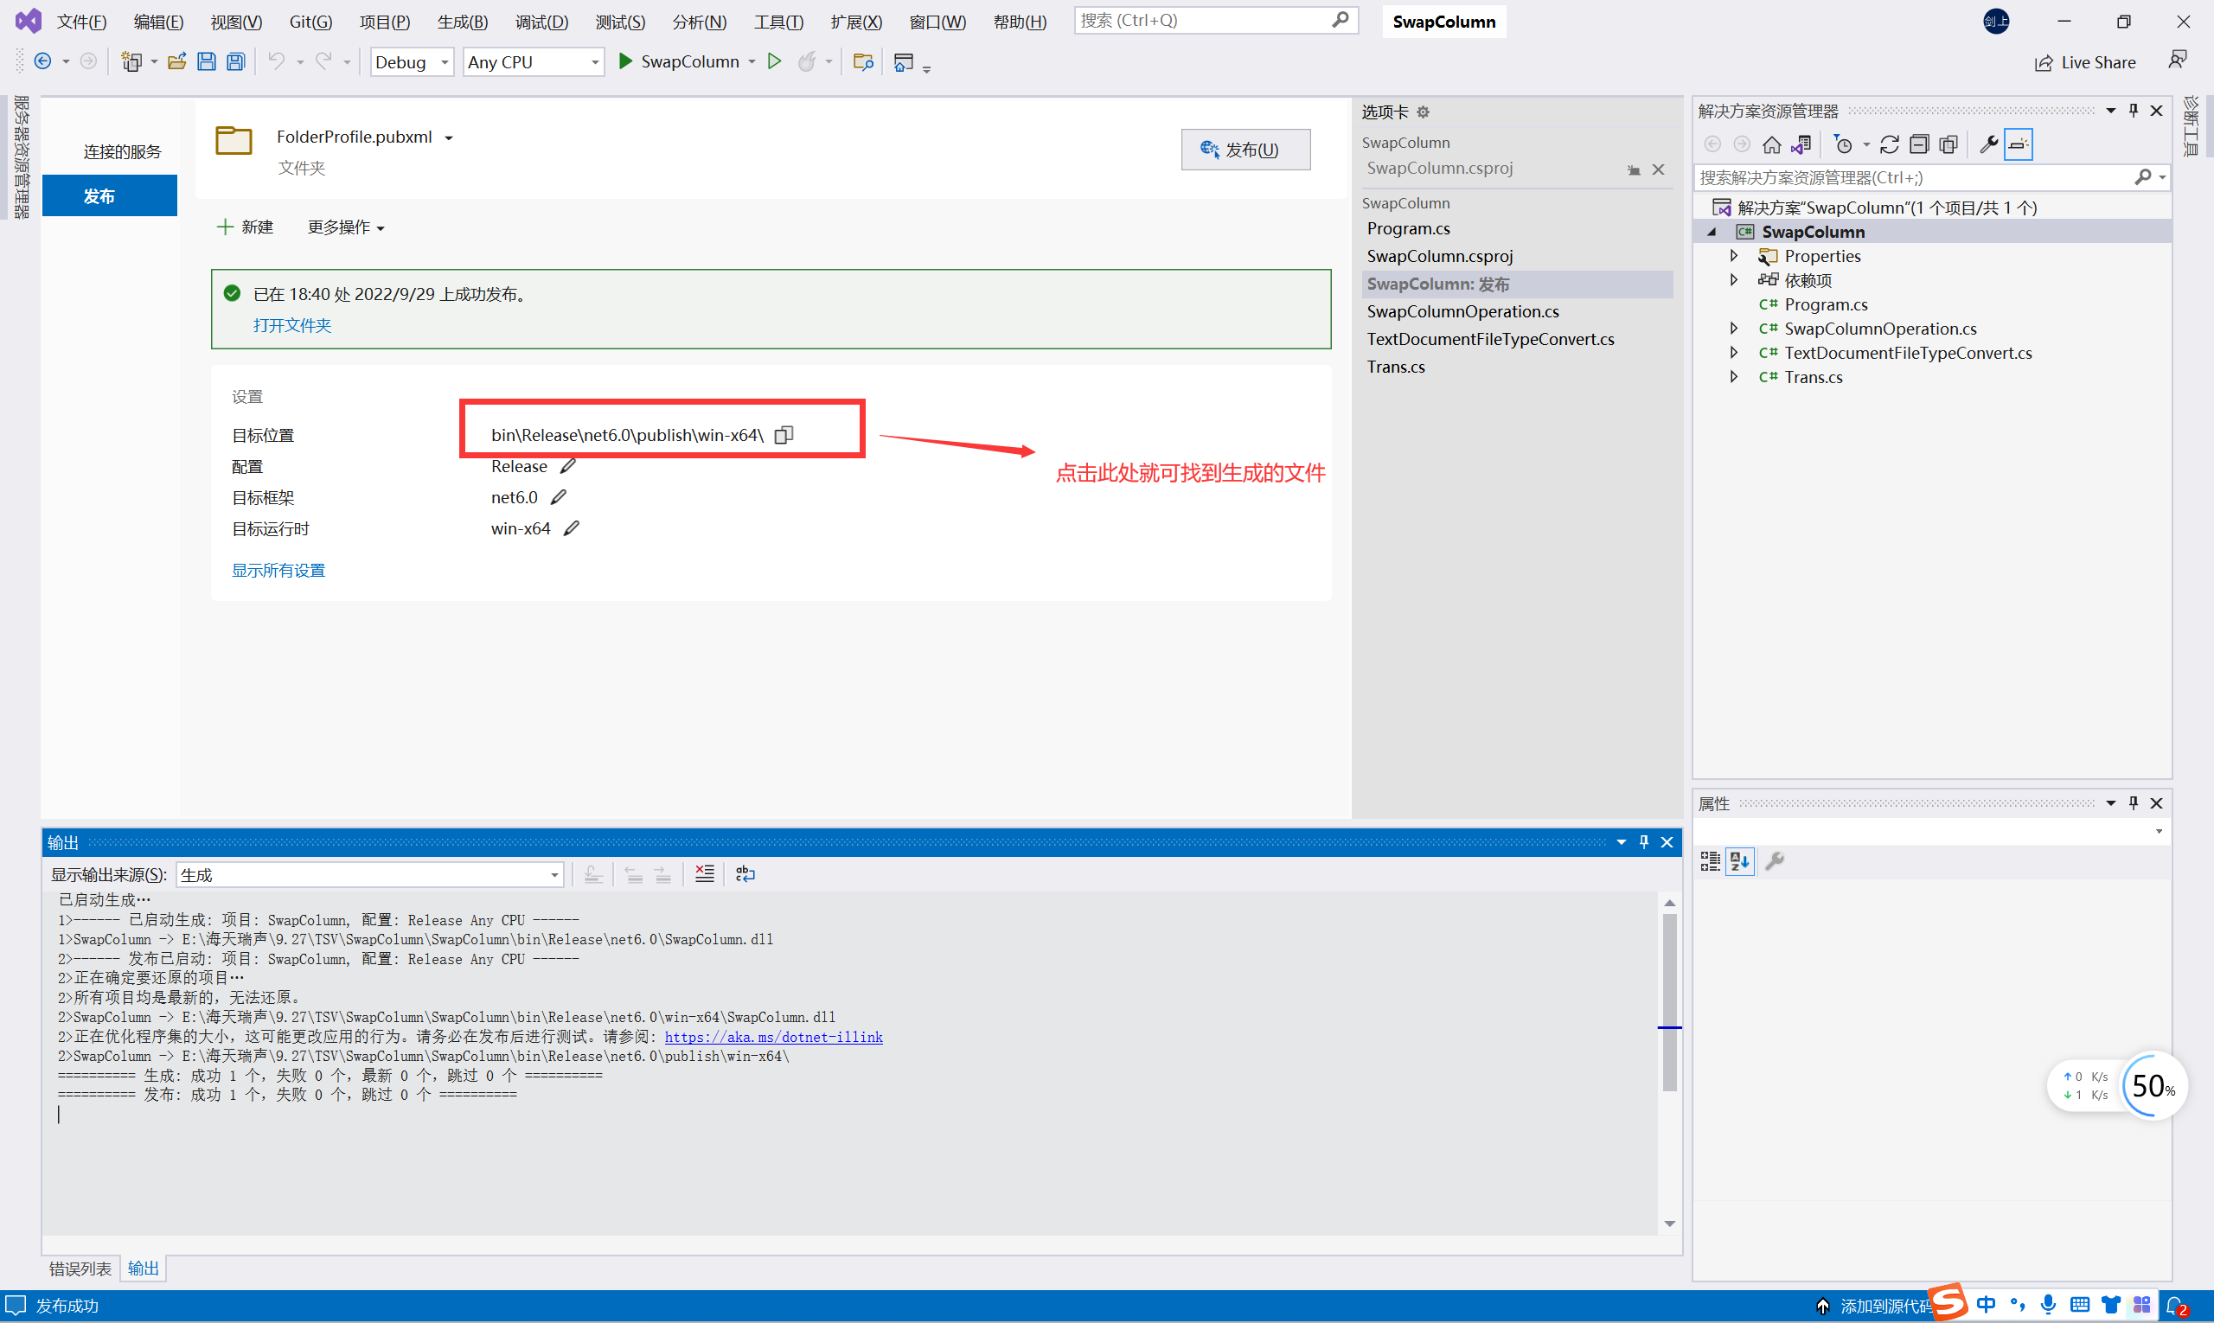
Task: Copy the target path bin\Release\net6.0\publish\win-x64
Action: point(784,434)
